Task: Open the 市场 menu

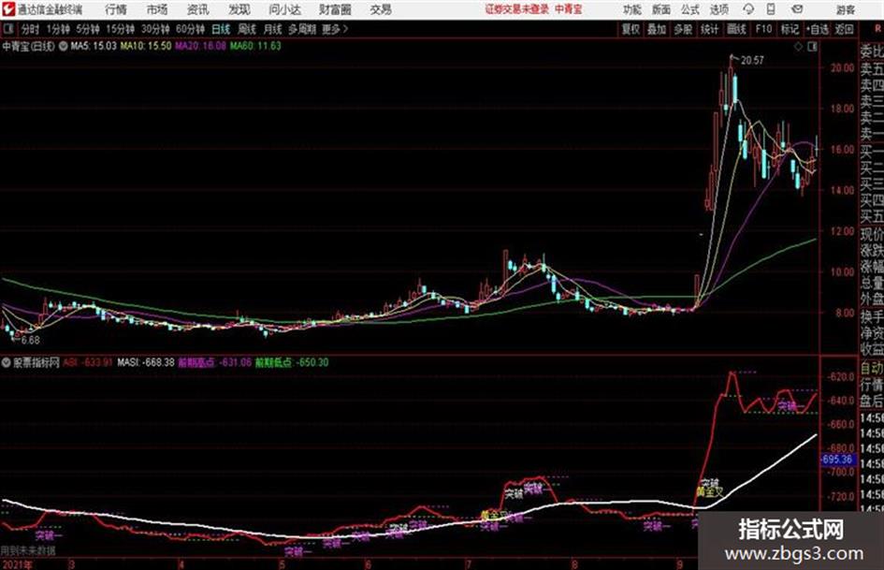Action: (157, 9)
